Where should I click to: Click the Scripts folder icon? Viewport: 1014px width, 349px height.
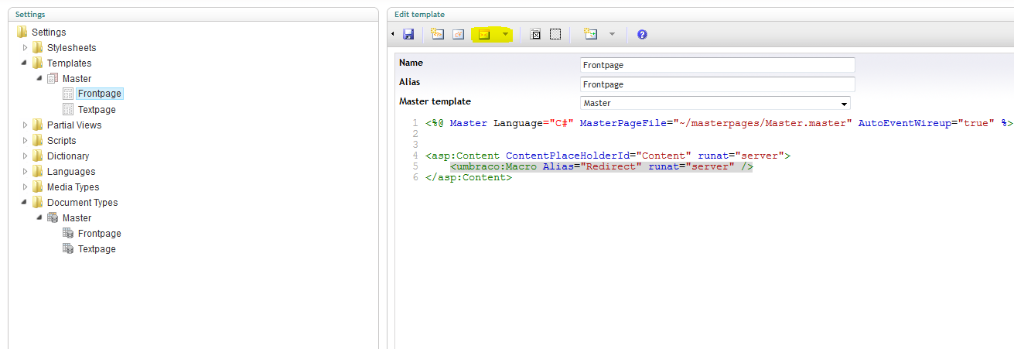tap(37, 141)
